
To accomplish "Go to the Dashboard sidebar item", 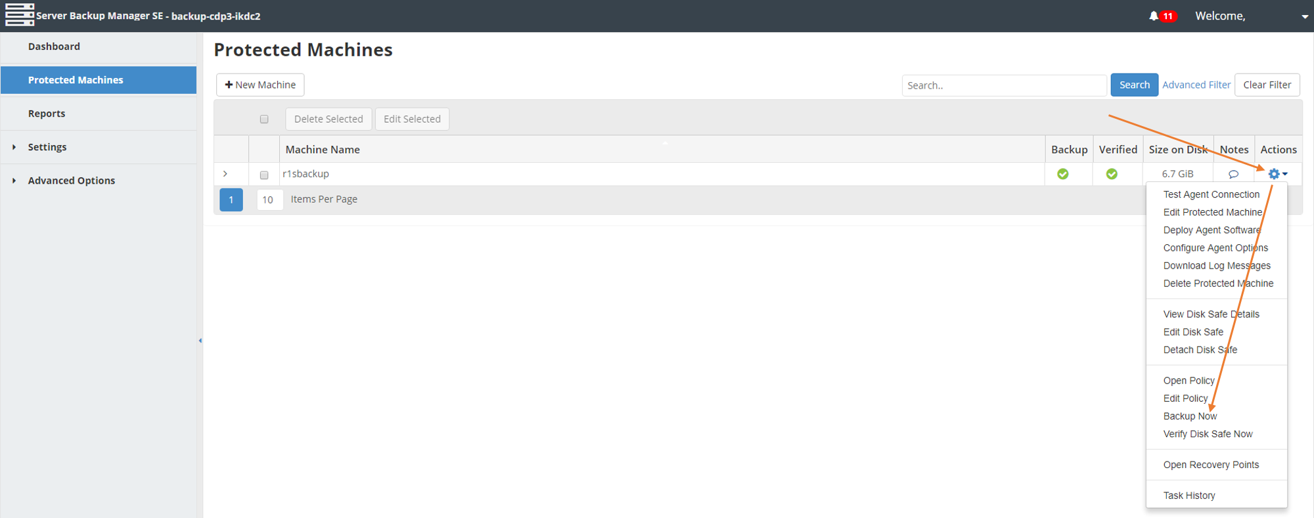I will coord(99,47).
